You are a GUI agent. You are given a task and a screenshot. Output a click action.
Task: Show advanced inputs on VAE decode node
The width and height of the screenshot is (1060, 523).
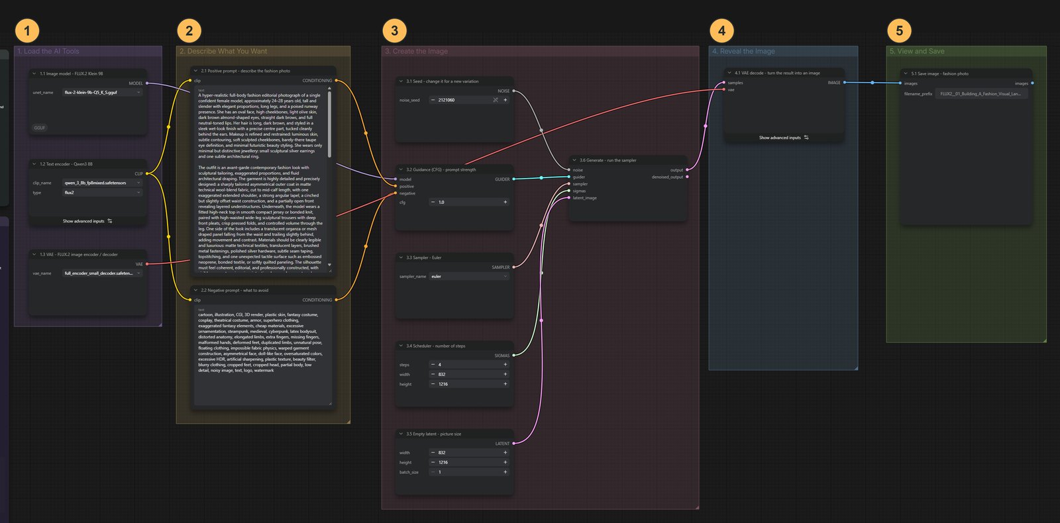click(784, 138)
